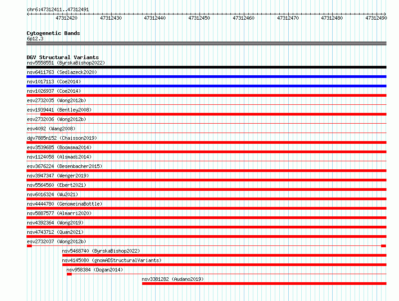Viewport: 399px width, 301px height.
Task: Open variant esv1939441 (Bentley2008) label
Action: [59, 110]
